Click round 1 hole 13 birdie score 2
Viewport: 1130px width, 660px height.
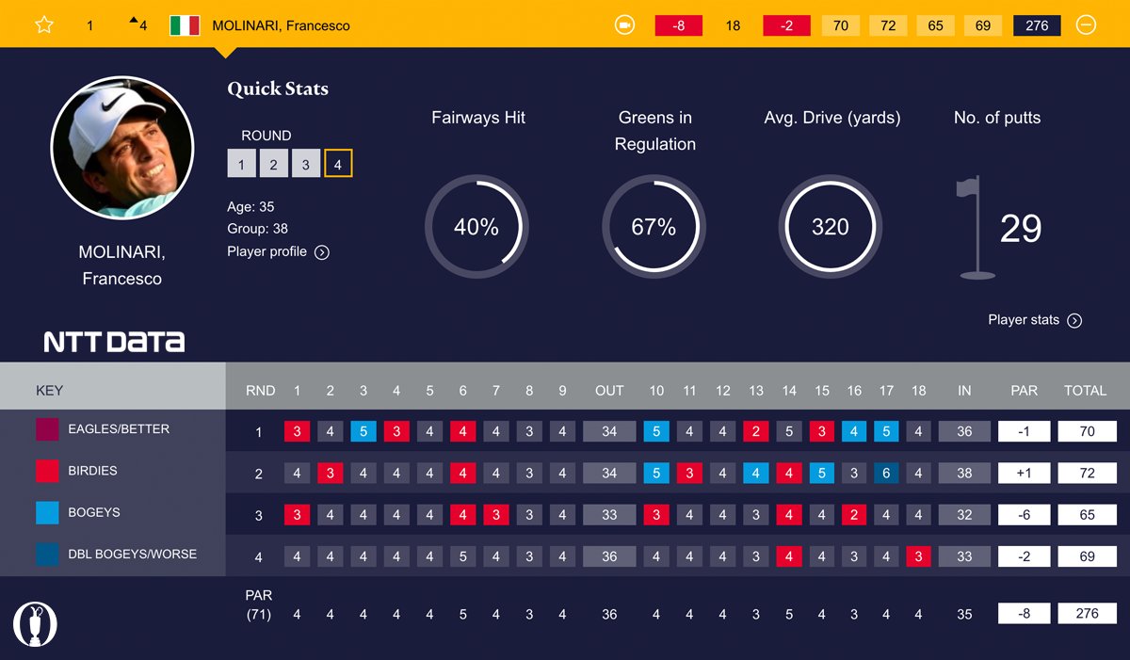[x=755, y=431]
